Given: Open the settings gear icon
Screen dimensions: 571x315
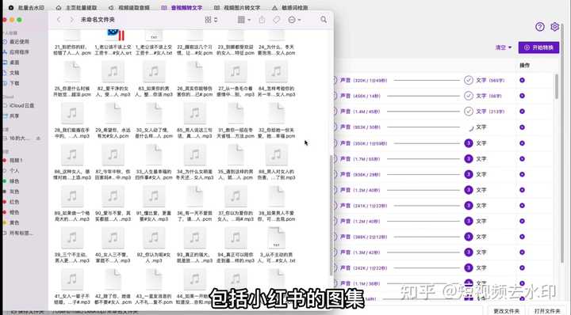Looking at the screenshot, I should 554,27.
